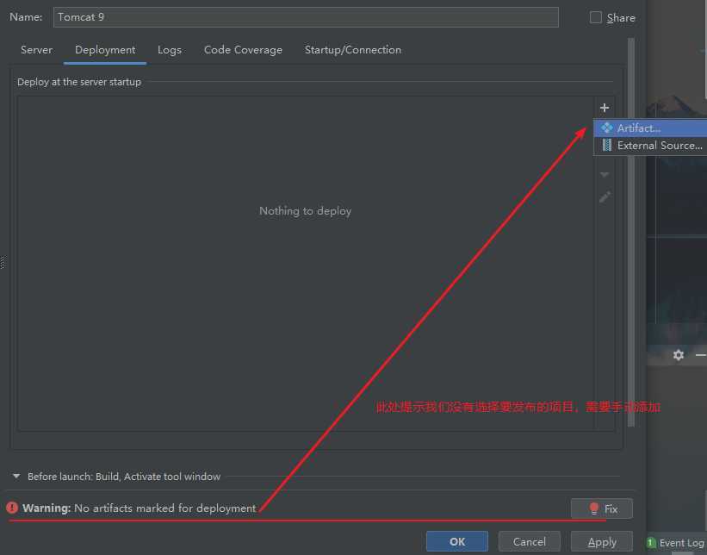
Task: Click the move-down arrow icon
Action: pyautogui.click(x=605, y=175)
